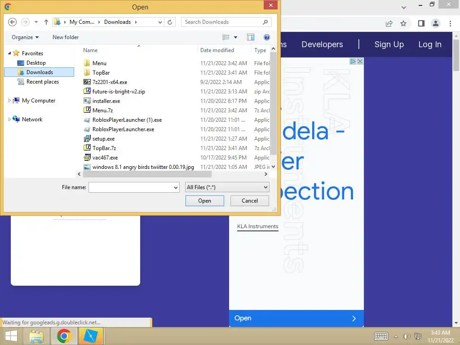Click the File name input box
This screenshot has width=460, height=345.
tap(131, 187)
